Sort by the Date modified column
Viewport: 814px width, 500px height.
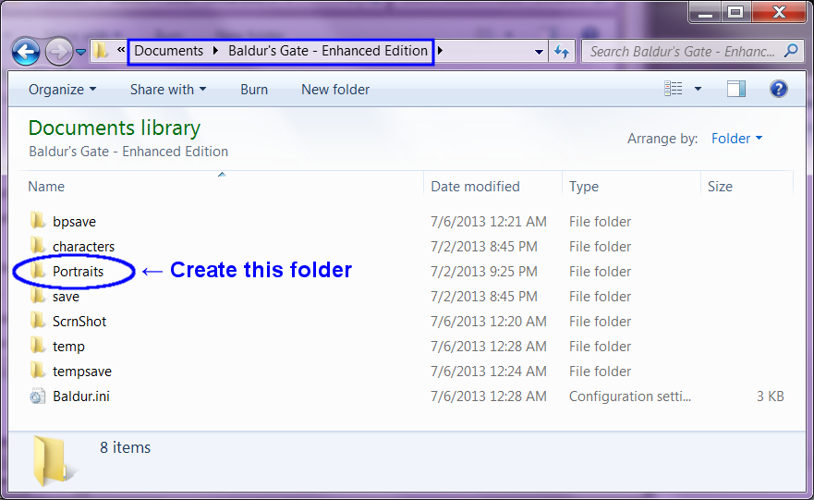[x=475, y=187]
